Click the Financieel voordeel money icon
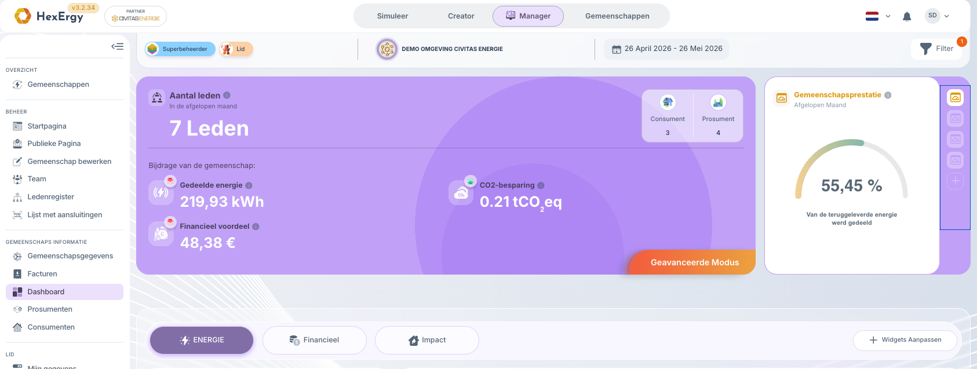 click(x=161, y=233)
